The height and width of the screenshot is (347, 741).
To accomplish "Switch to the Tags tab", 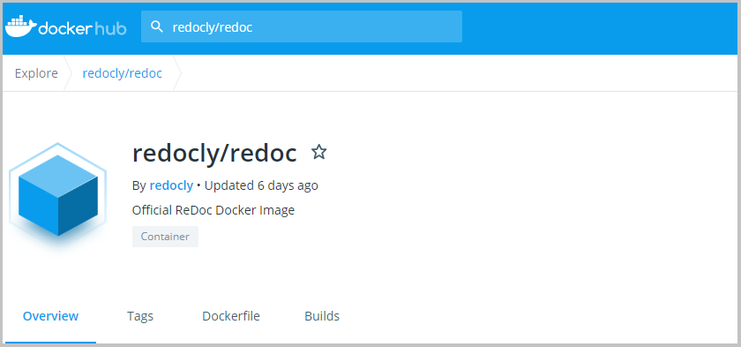I will coord(140,316).
